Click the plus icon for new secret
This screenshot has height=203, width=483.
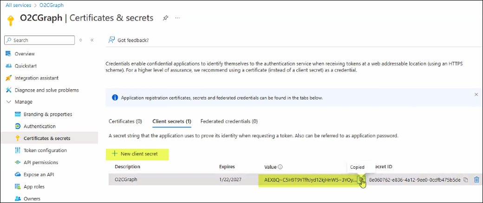point(114,154)
